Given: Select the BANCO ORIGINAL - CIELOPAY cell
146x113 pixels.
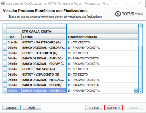Looking at the screenshot, I should 44,48.
